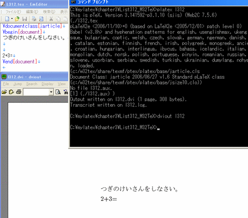Click the dviout window title 'l312.dvi - dviout'
Image resolution: width=248 pixels, height=218 pixels.
[x=24, y=77]
